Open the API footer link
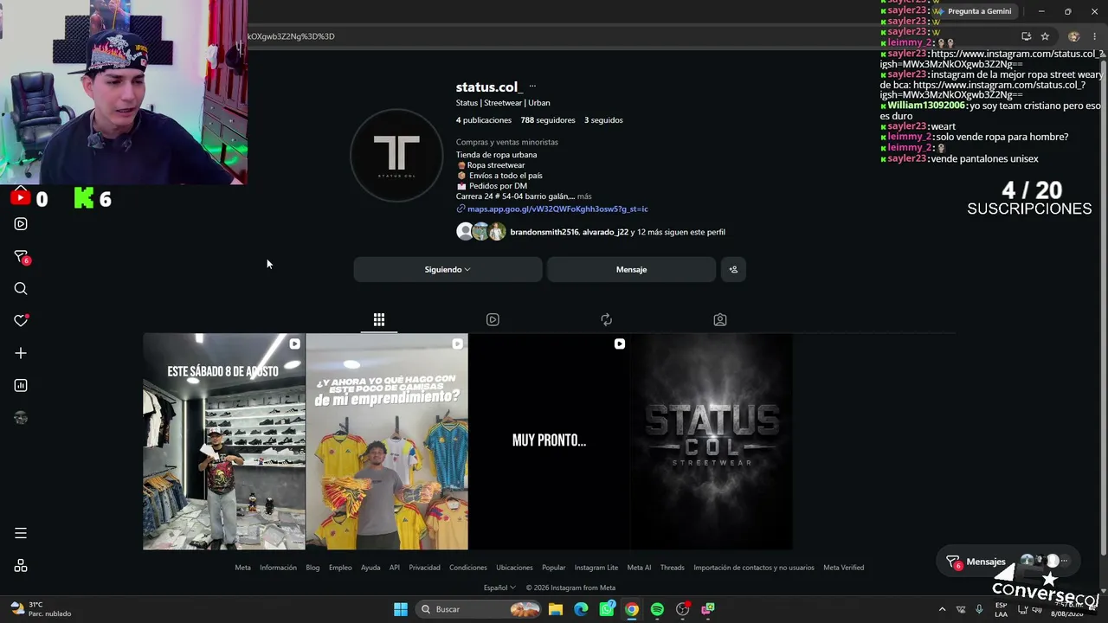The width and height of the screenshot is (1108, 623). click(395, 568)
